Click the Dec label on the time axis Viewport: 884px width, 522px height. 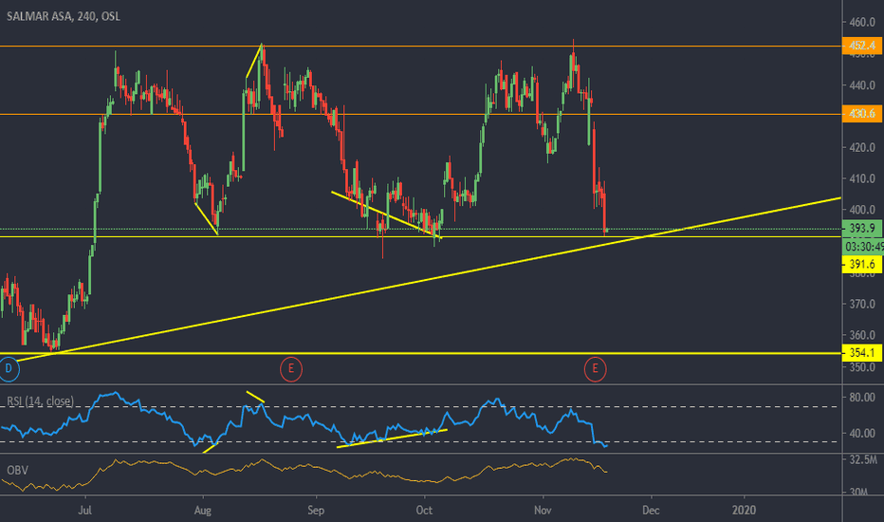pyautogui.click(x=651, y=511)
